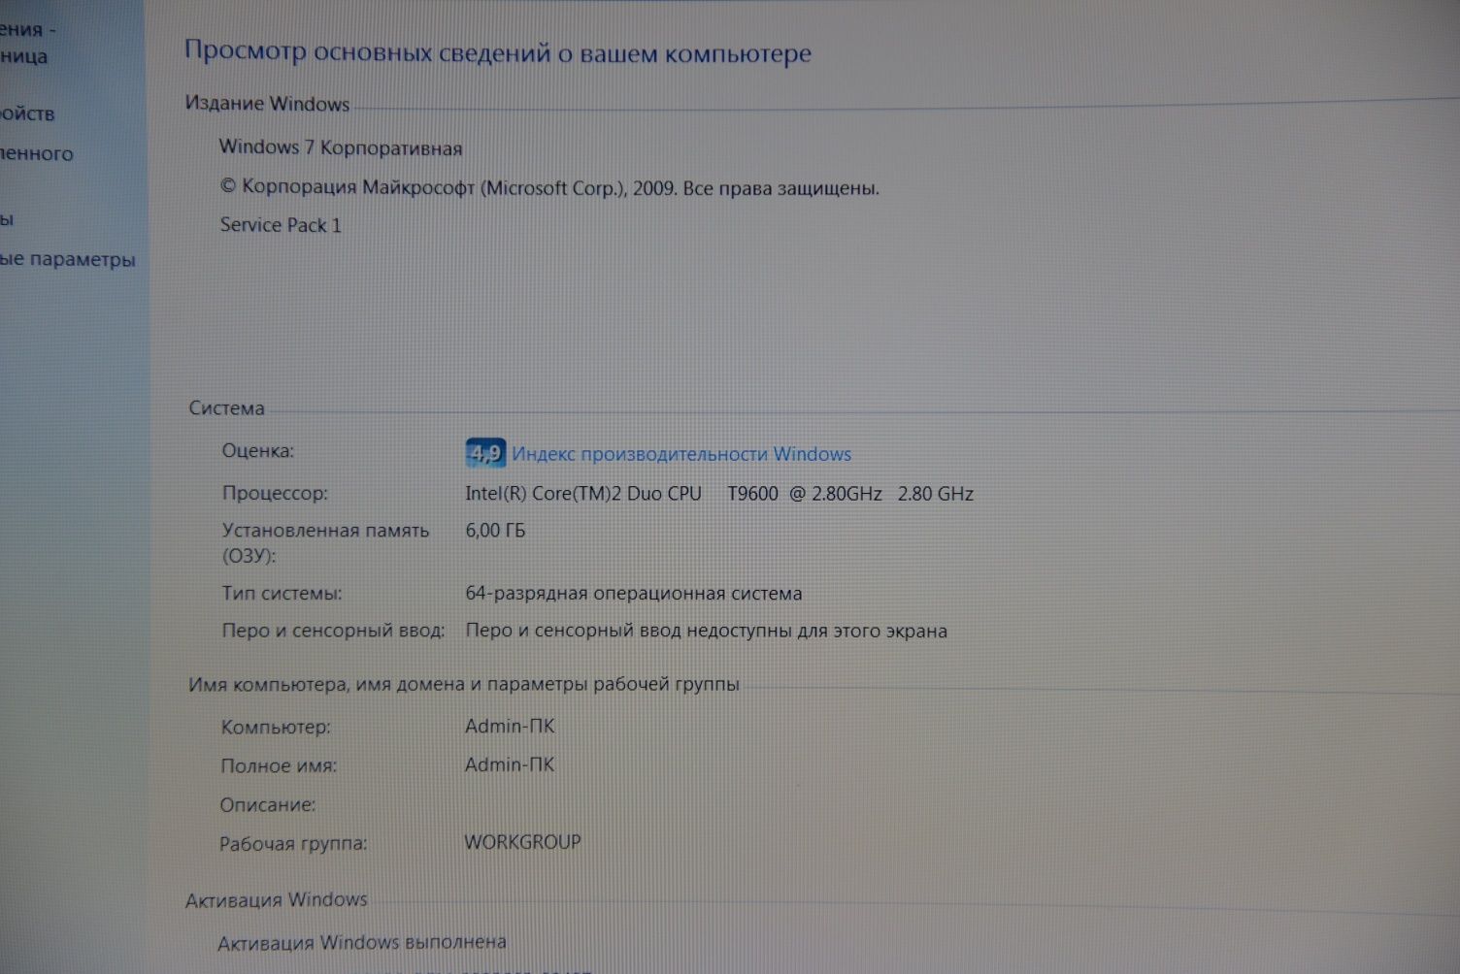Select the 'Активация Windows выполнена' text

[362, 942]
